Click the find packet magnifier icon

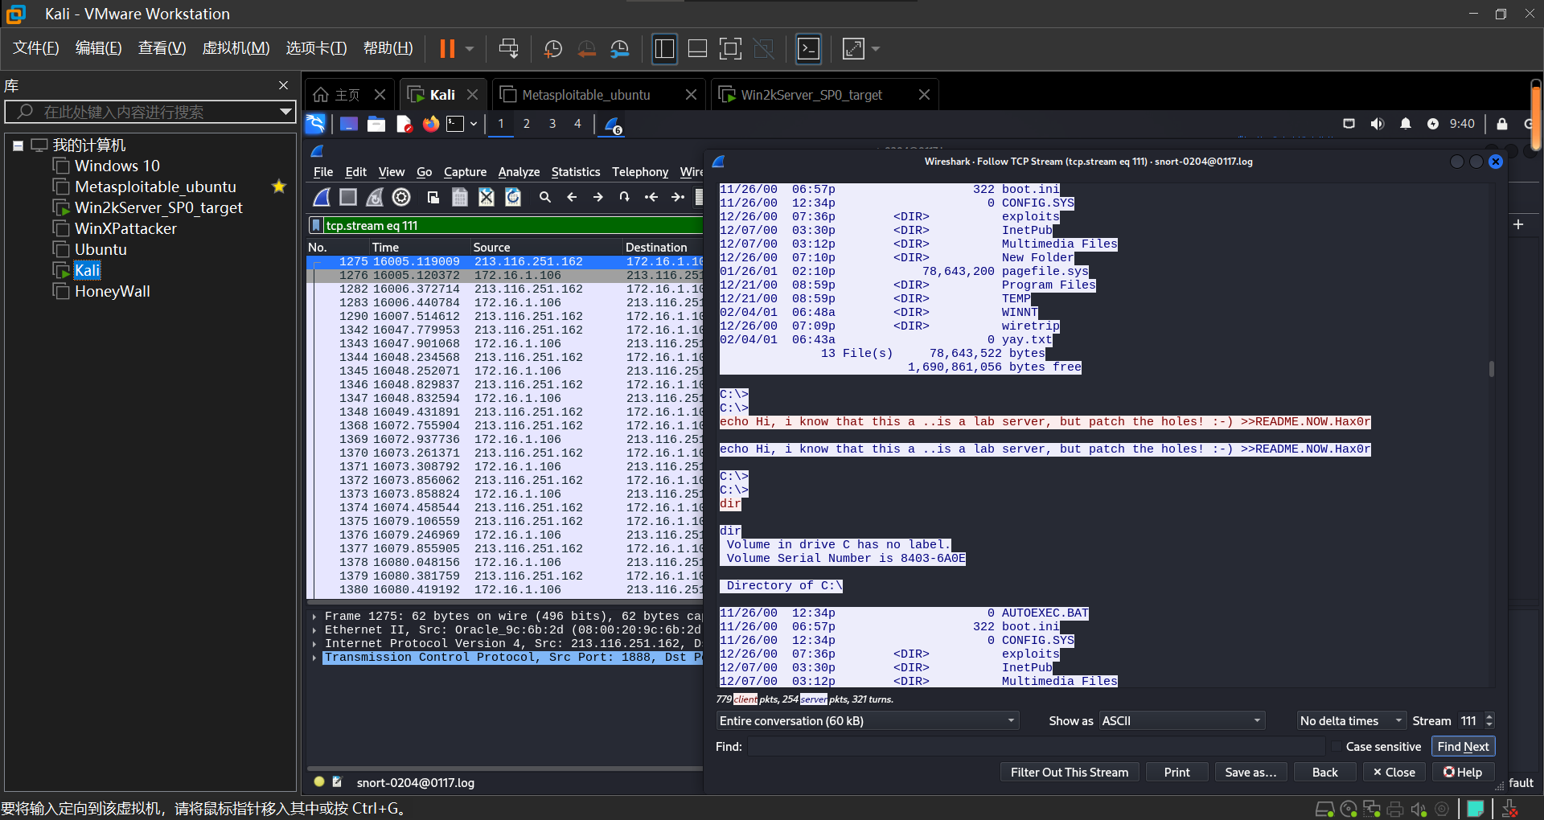544,197
